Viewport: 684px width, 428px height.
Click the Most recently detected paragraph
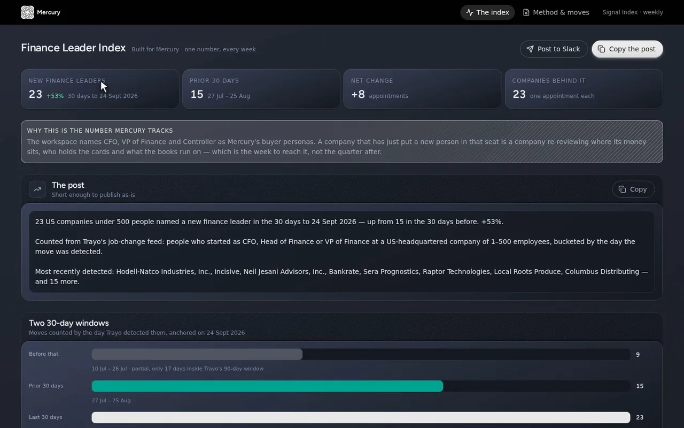341,277
